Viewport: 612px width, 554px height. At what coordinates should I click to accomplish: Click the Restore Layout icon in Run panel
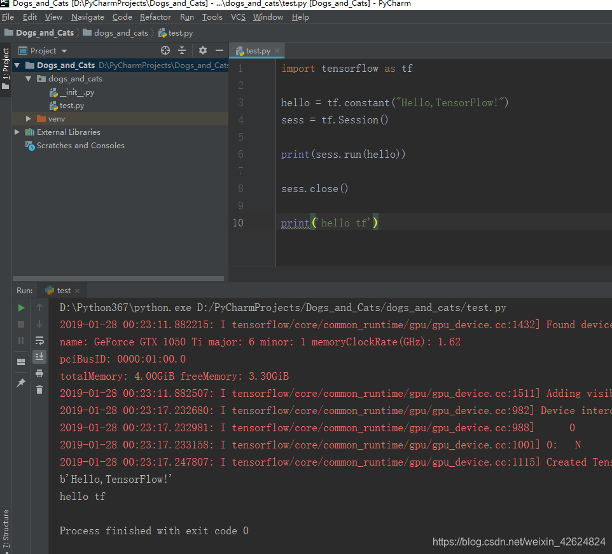(21, 362)
